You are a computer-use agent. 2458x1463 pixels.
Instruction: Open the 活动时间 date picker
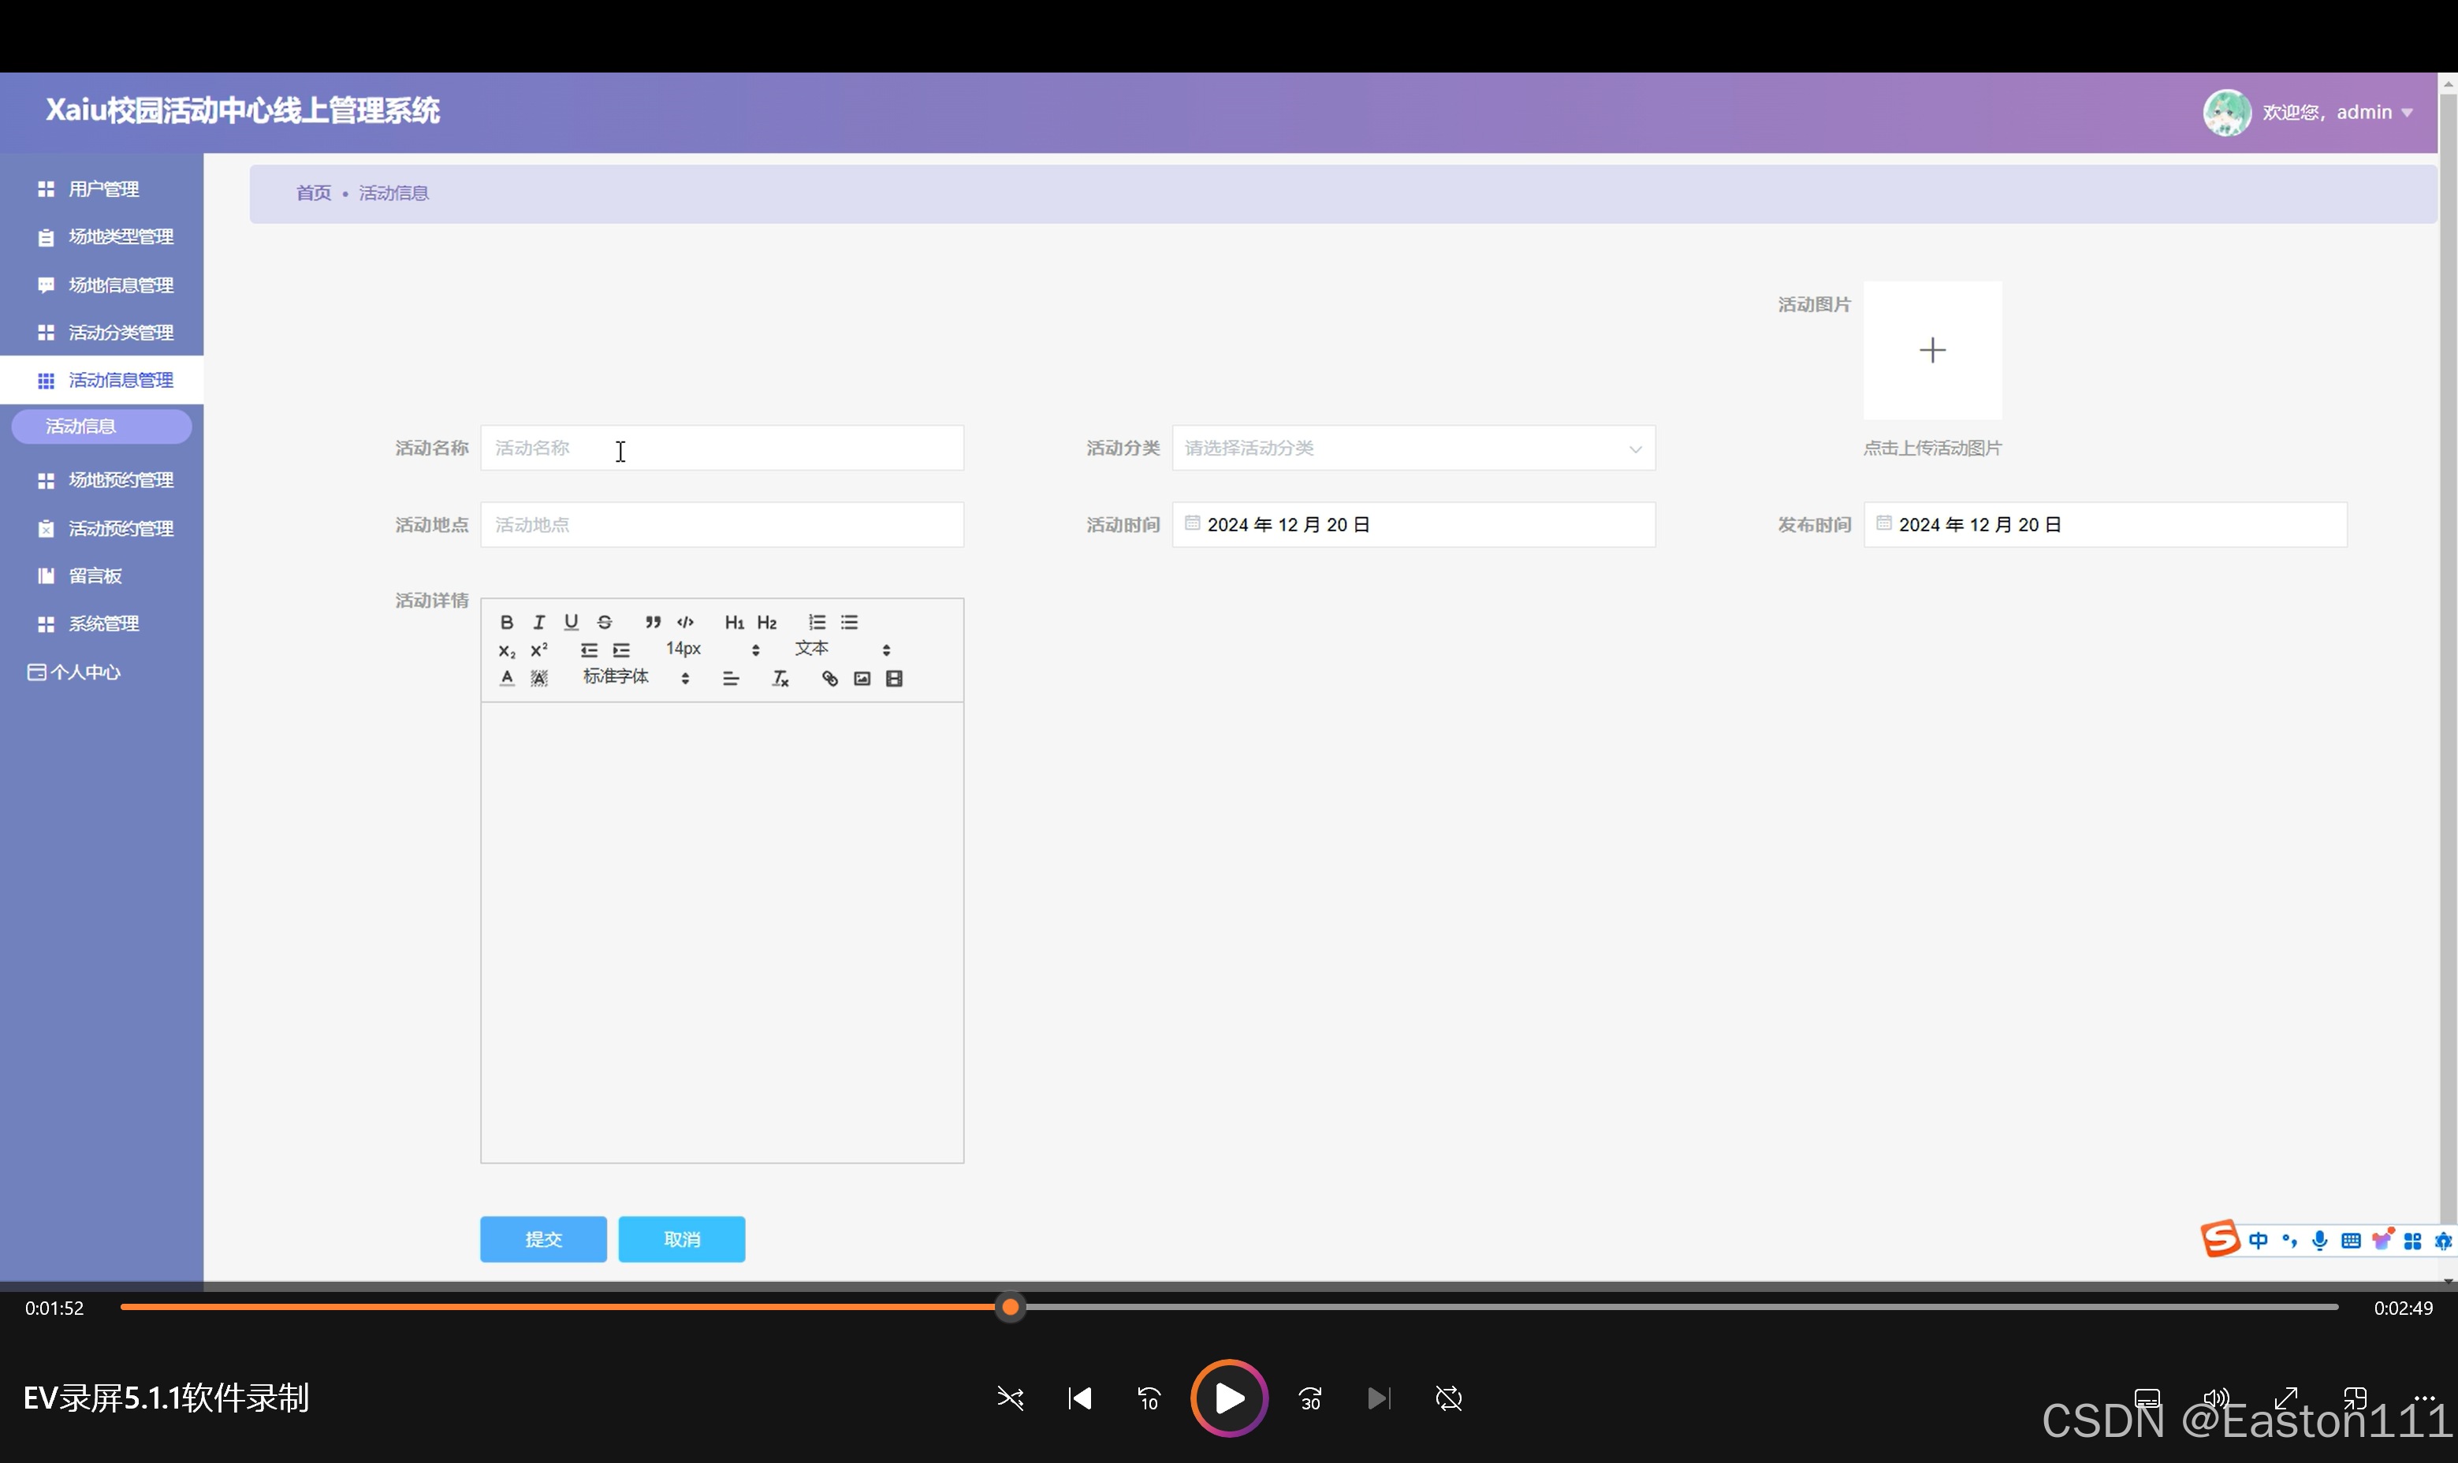click(x=1413, y=526)
